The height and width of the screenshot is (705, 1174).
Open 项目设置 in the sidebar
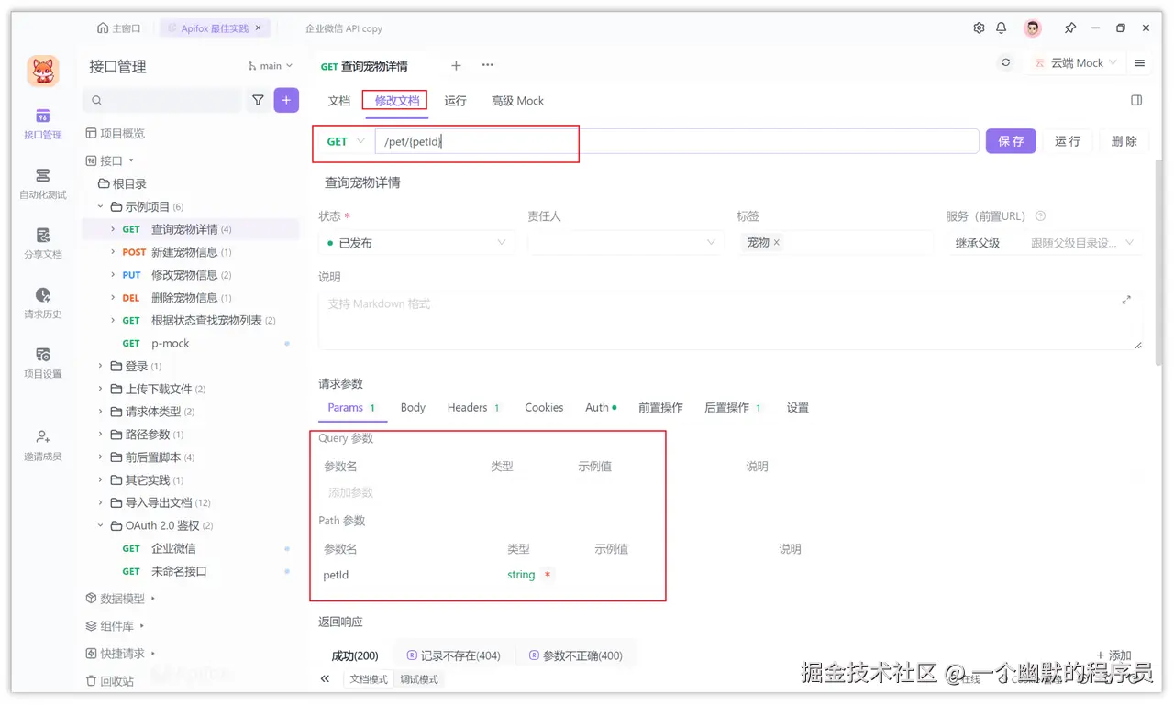point(42,362)
